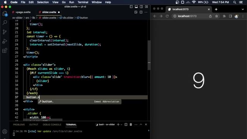This screenshot has height=139, width=247.
Task: Click lib in the breadcrumb
Action: point(34,18)
